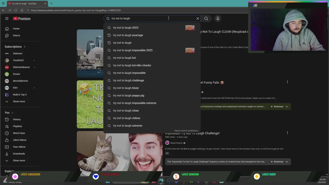Screen dimensions: 329x185
Task: Close the try not to laugh YouTube tab
Action: [45, 4]
